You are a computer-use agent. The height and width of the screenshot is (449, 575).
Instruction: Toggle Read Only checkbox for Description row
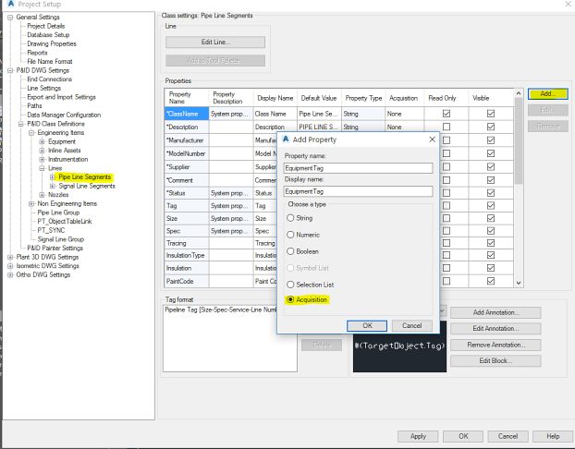(447, 127)
